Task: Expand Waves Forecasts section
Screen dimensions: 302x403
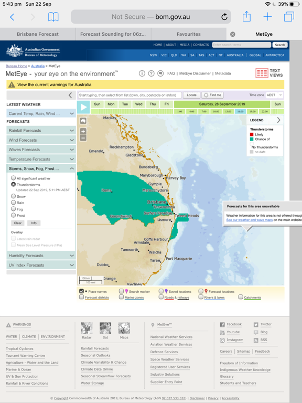Action: (41, 150)
